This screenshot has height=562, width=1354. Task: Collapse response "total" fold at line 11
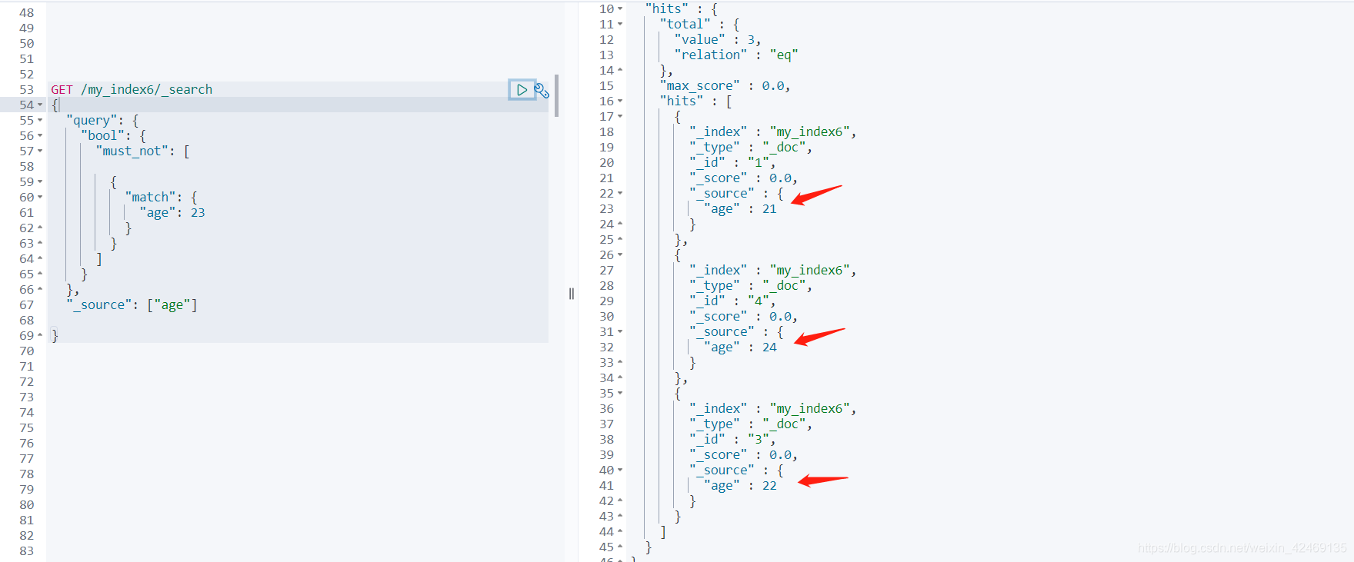pos(620,24)
